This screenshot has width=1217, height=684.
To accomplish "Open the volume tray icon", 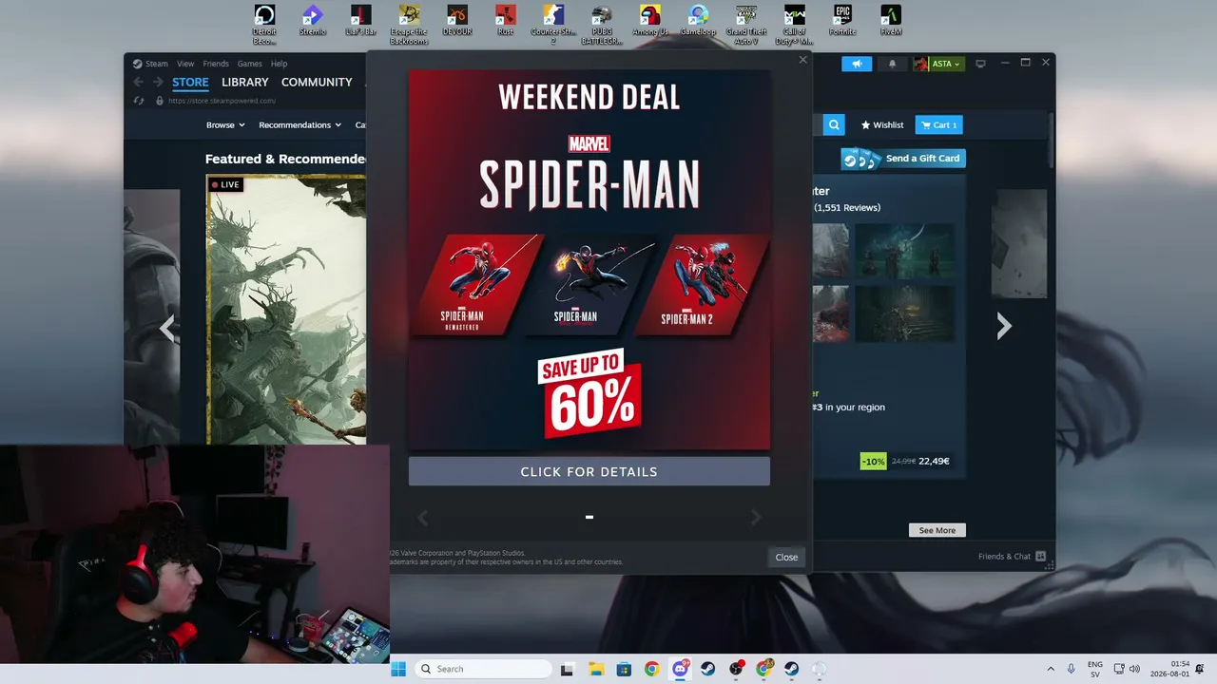I will point(1134,669).
